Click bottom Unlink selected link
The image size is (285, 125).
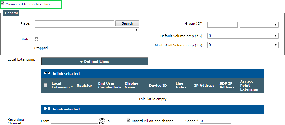tap(66, 109)
